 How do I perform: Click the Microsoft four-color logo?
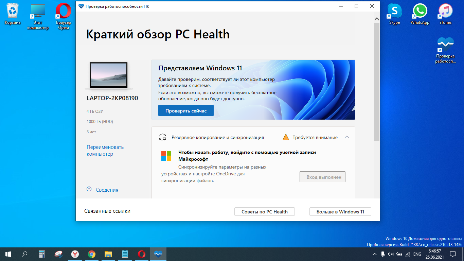tap(166, 156)
